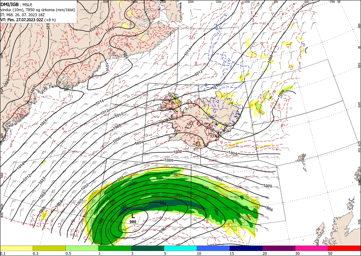Click the '20W' longitude label at top
The image size is (361, 256).
(191, 2)
